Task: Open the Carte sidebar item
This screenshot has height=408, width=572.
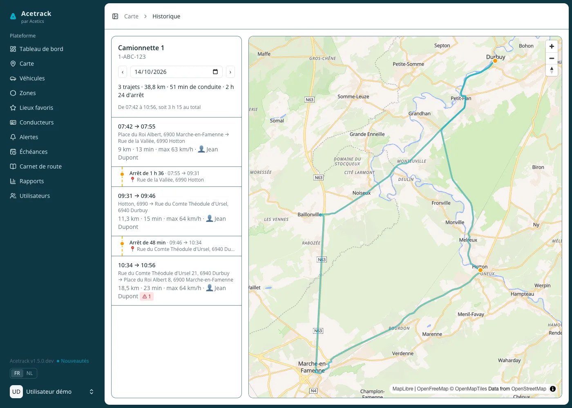Action: coord(52,64)
